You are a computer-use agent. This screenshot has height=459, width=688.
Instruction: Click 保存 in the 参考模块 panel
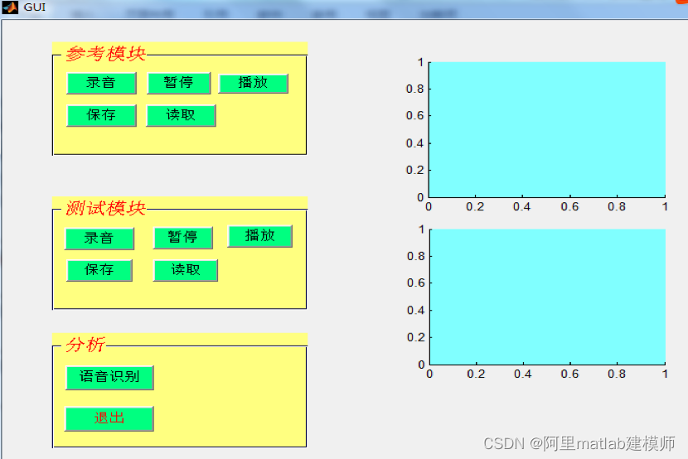tap(101, 115)
